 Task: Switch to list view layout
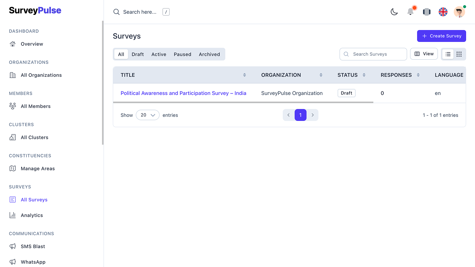pyautogui.click(x=448, y=54)
